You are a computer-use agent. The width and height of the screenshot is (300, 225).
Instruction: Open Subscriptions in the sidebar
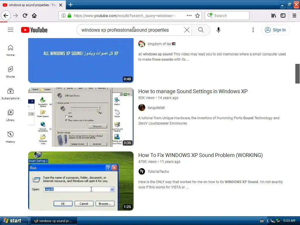[10, 94]
